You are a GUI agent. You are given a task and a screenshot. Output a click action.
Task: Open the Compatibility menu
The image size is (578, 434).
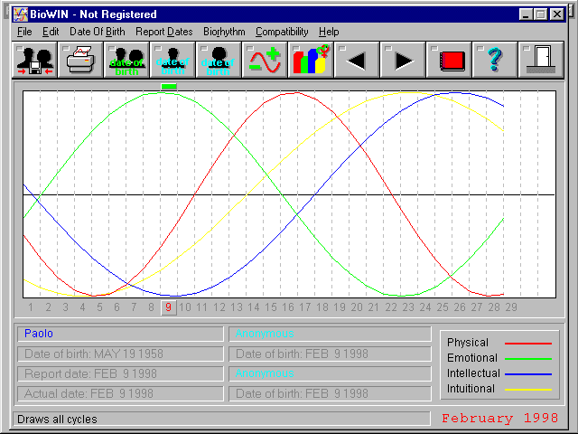[x=282, y=32]
